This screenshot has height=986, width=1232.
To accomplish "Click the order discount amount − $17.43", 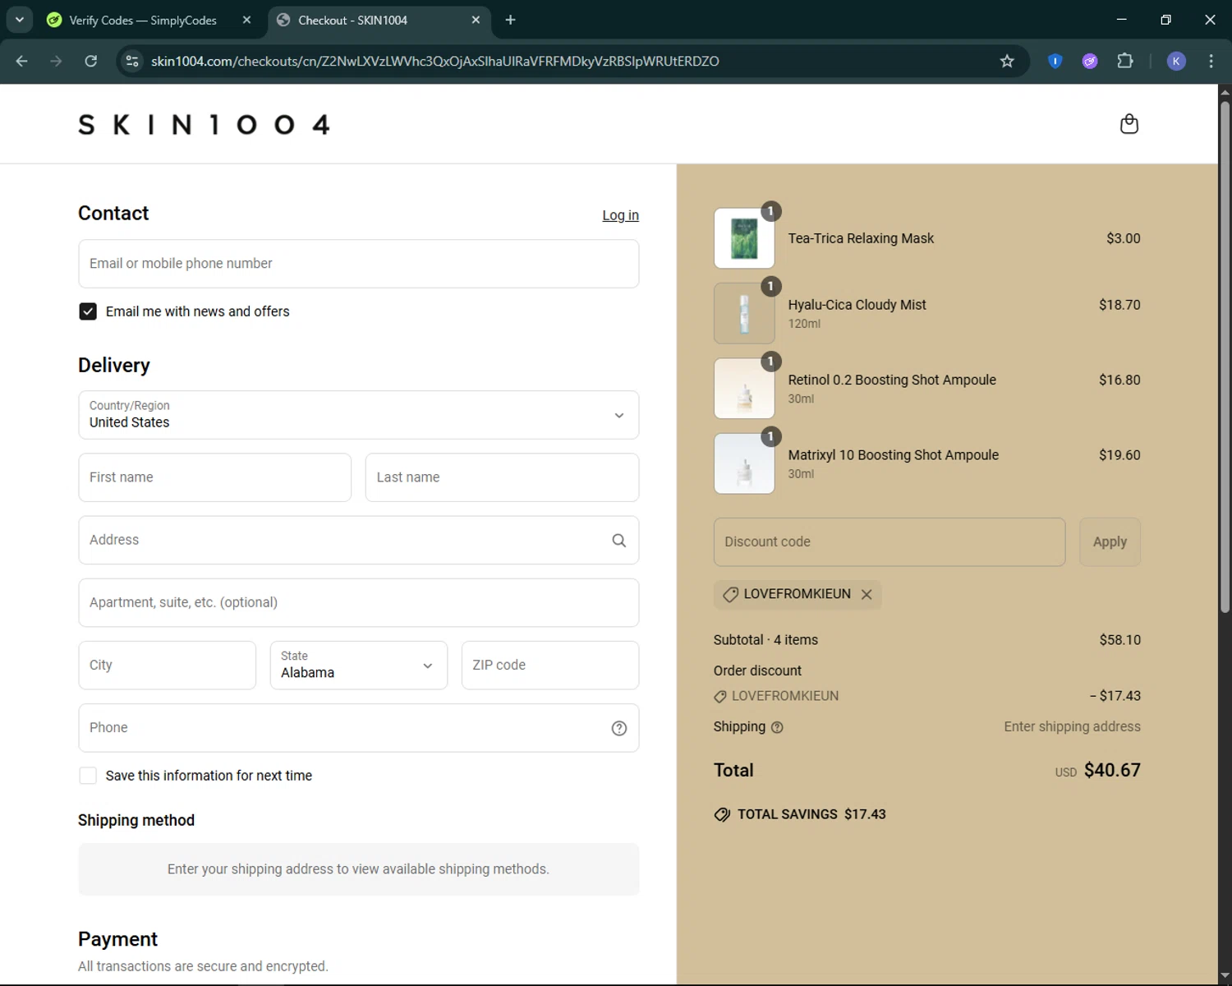I will 1115,696.
